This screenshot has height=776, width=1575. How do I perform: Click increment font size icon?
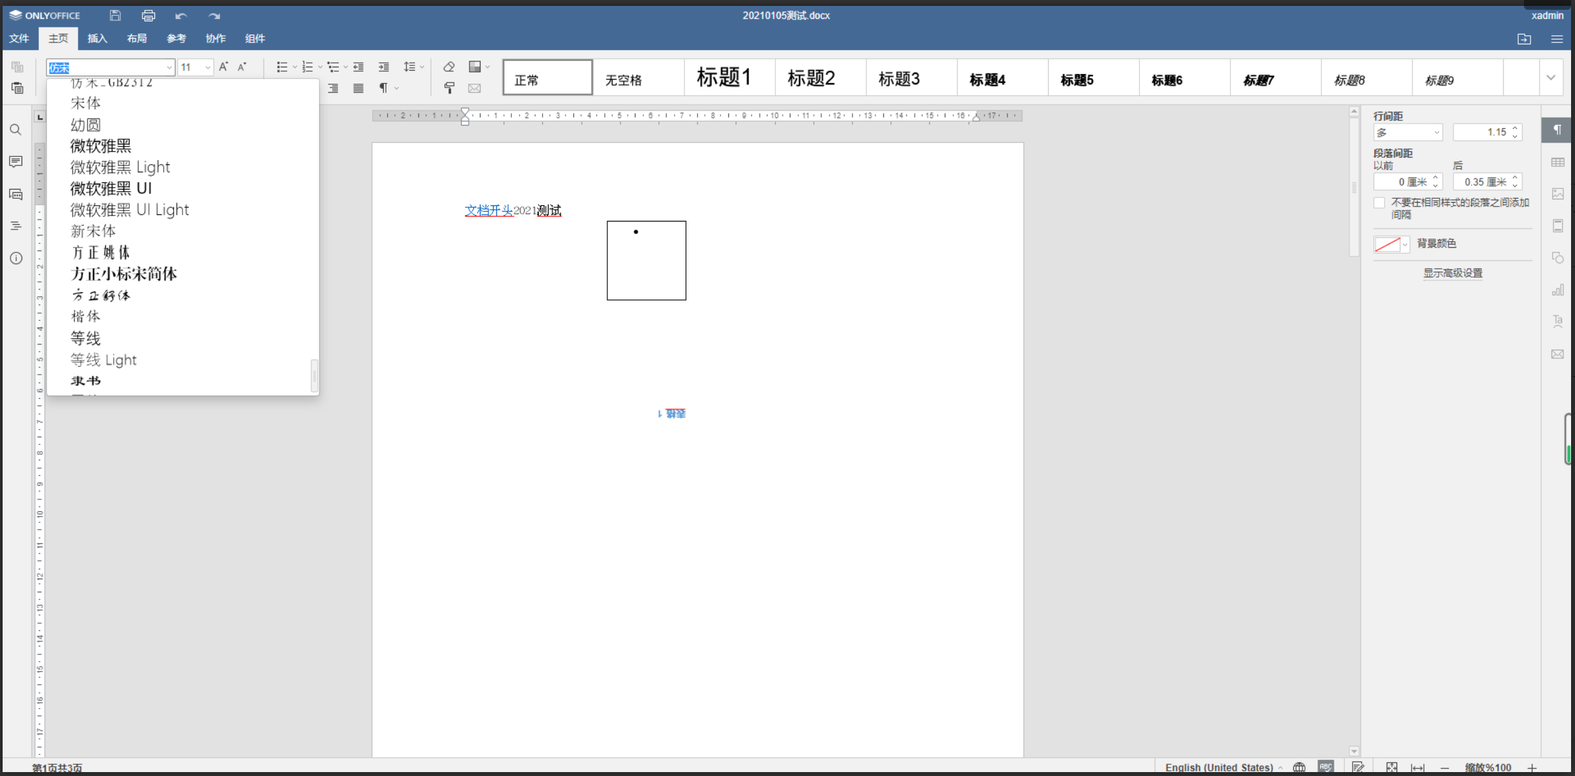click(x=224, y=67)
